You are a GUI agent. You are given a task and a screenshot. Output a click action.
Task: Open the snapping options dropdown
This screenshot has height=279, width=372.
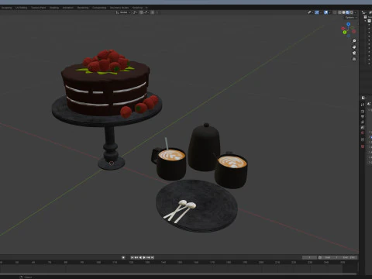tap(146, 12)
